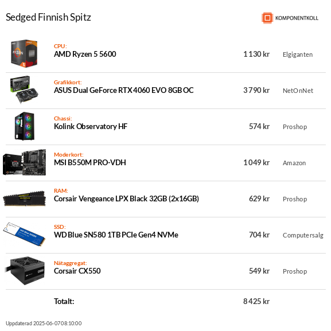The width and height of the screenshot is (331, 331).
Task: Open the Corsair CX550 product name
Action: pos(77,271)
